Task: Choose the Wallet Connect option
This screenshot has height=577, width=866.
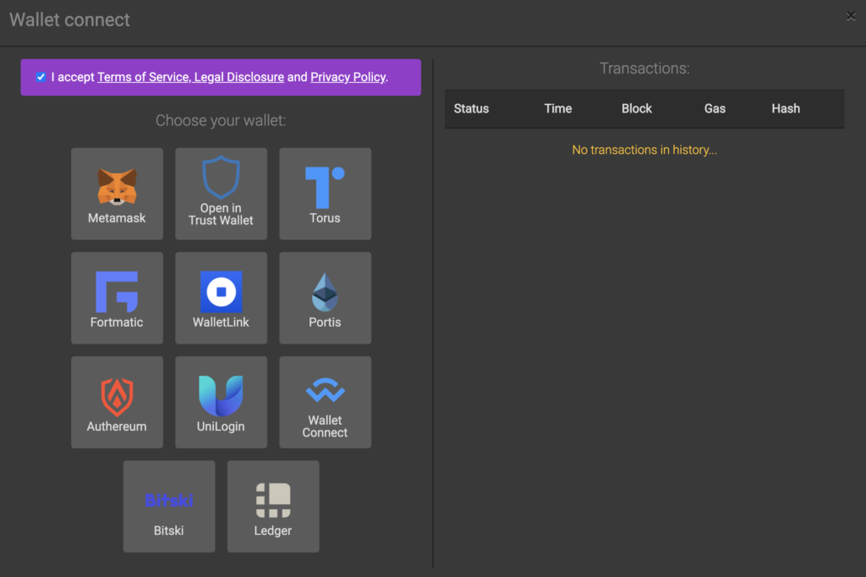Action: (325, 402)
